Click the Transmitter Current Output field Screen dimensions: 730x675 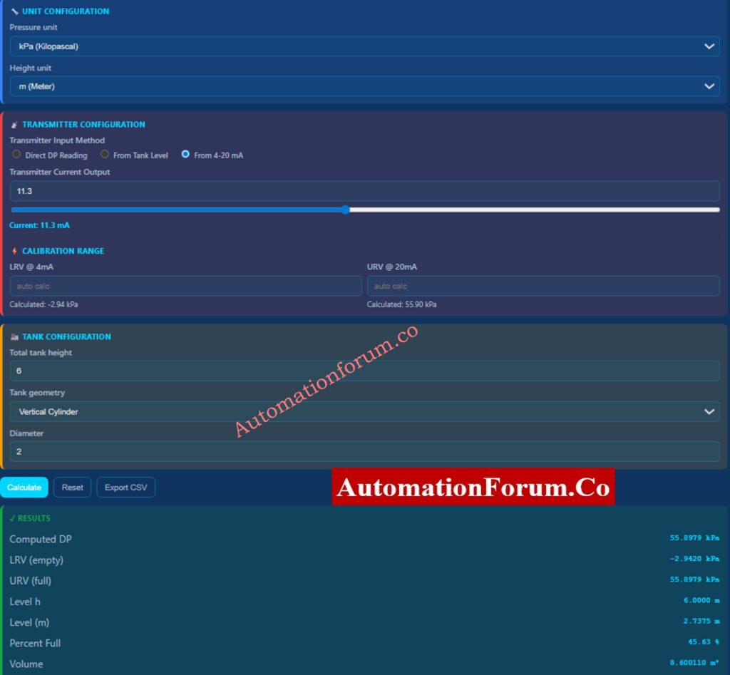click(364, 191)
